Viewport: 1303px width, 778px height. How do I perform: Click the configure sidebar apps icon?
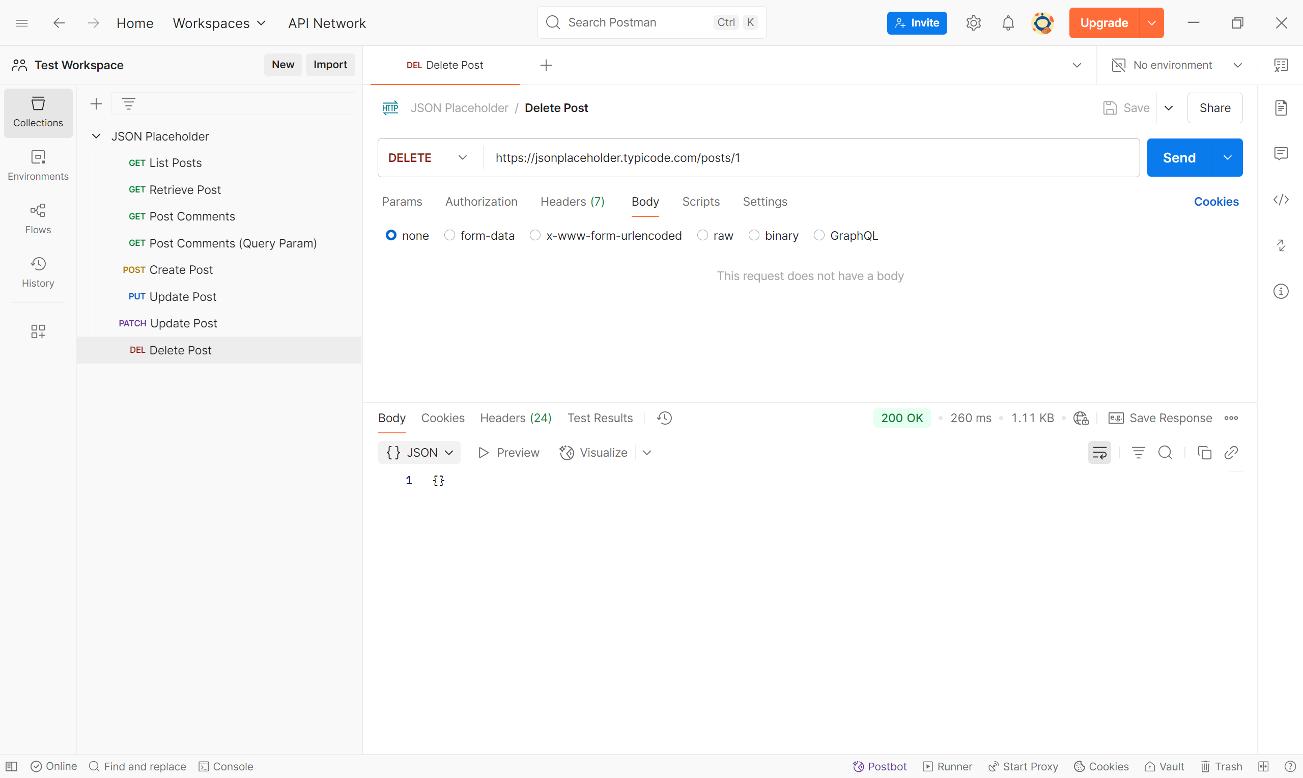tap(38, 331)
